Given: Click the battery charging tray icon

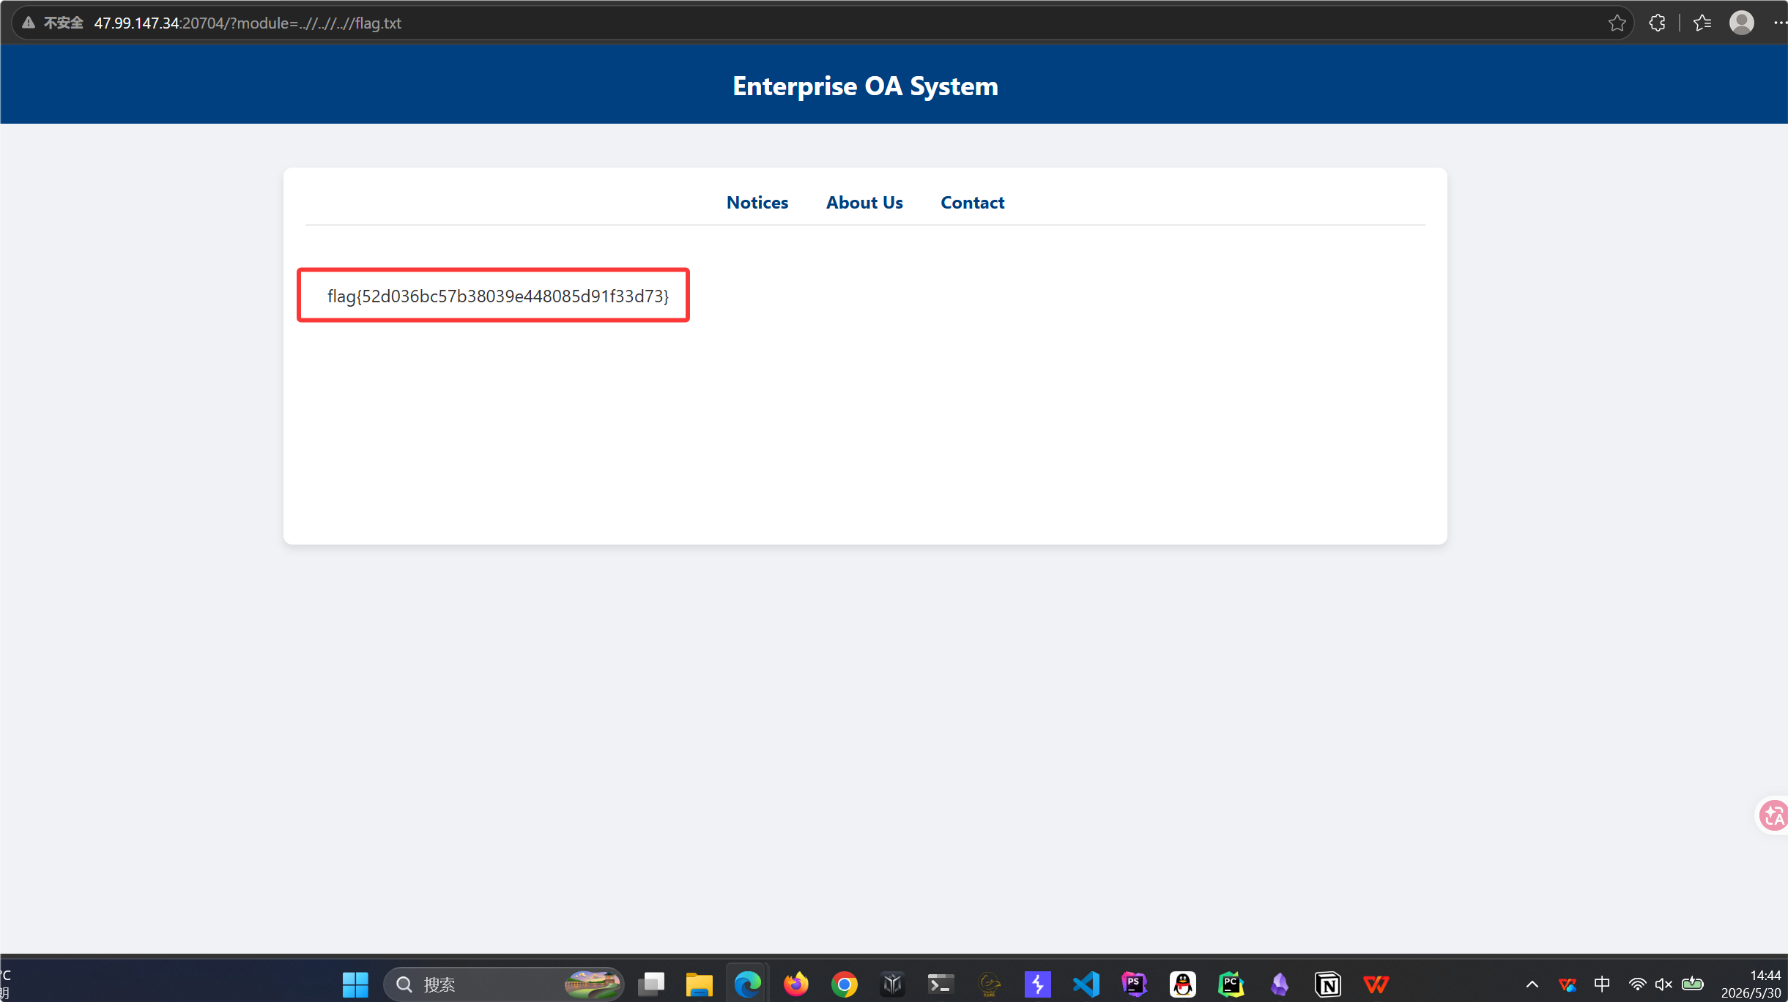Looking at the screenshot, I should [x=1692, y=984].
